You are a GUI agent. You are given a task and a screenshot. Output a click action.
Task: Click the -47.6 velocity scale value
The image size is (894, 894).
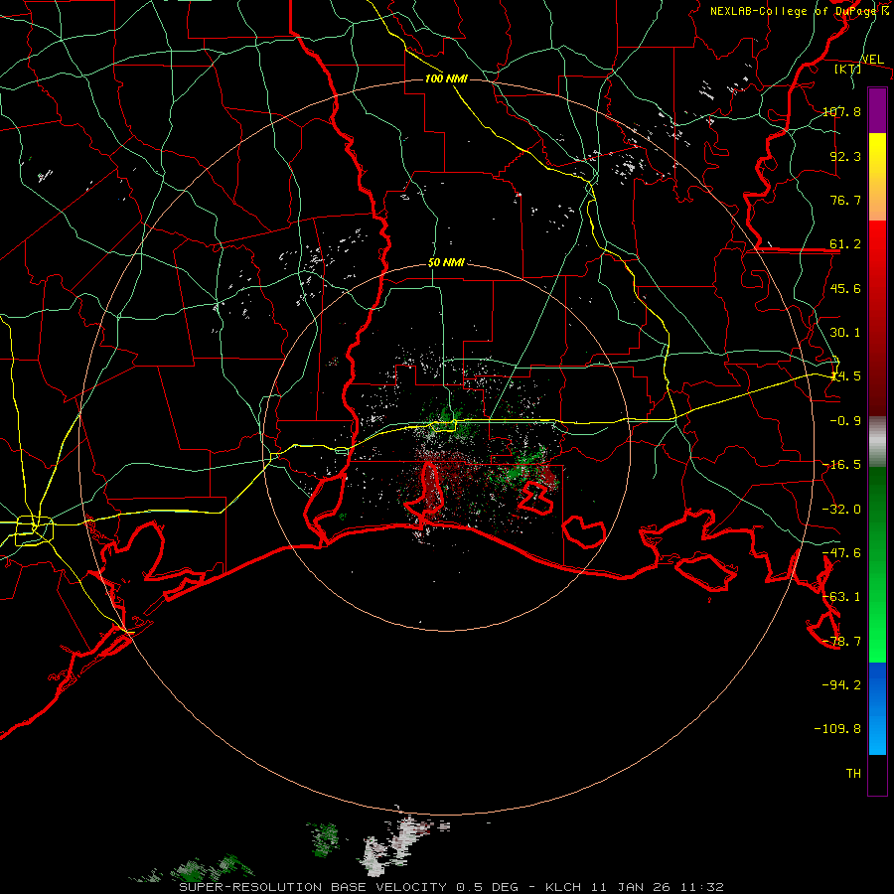tap(841, 553)
